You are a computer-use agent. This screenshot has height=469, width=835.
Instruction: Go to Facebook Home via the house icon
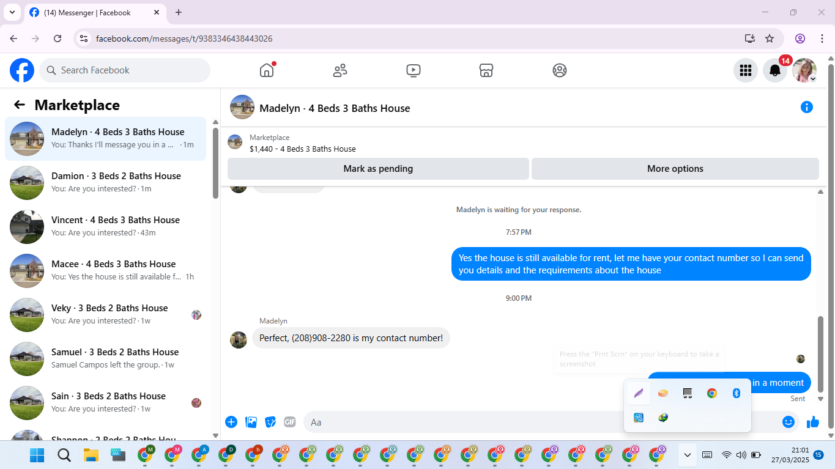click(267, 70)
